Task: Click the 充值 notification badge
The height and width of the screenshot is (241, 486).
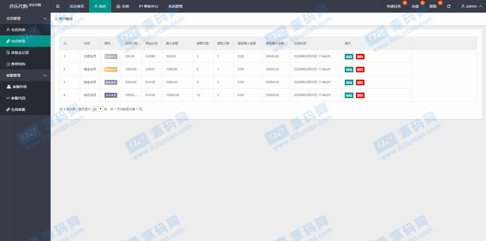Action: [422, 3]
